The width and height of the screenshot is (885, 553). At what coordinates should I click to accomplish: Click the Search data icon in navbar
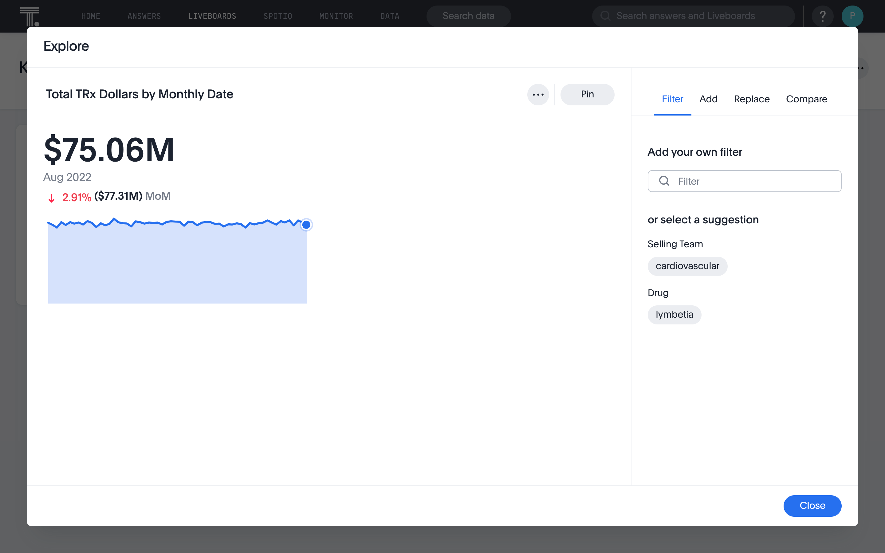coord(468,15)
